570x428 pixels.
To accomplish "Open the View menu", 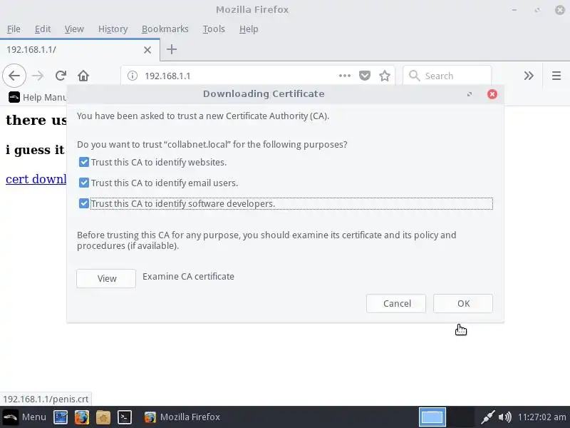I will [x=74, y=29].
